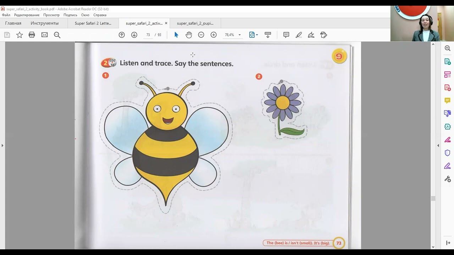Bookmark file with the star icon
Image resolution: width=454 pixels, height=255 pixels.
(20, 35)
